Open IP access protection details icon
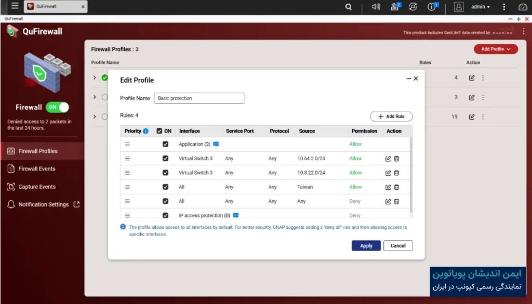The image size is (532, 304). point(235,215)
